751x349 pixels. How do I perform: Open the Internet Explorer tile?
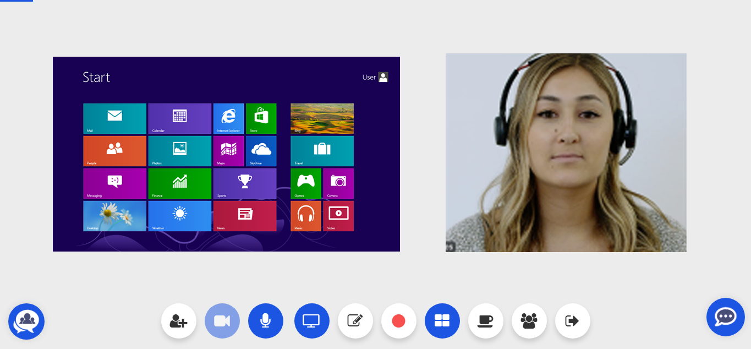[x=228, y=118]
